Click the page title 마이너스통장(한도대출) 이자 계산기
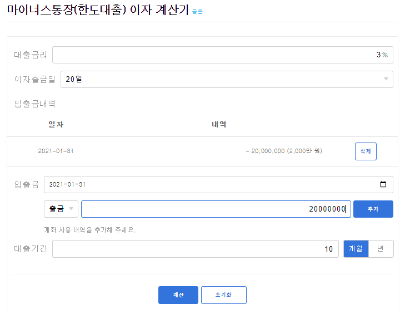Screen dimensions: 400x314 tap(98, 10)
